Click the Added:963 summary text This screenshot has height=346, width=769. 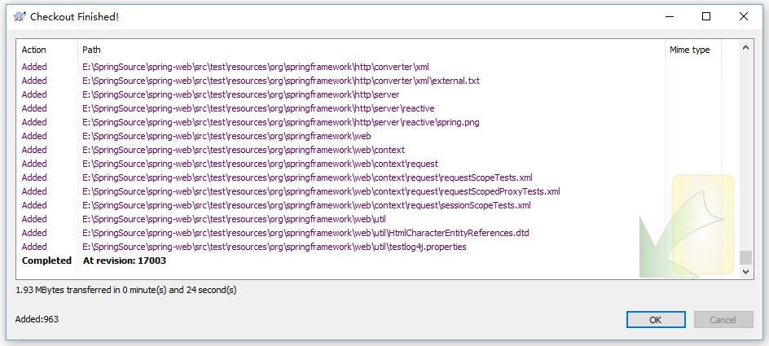(37, 319)
